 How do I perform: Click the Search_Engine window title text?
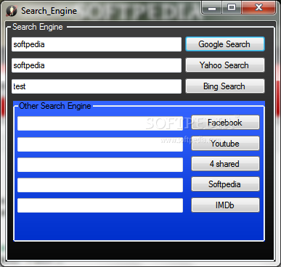pyautogui.click(x=49, y=11)
